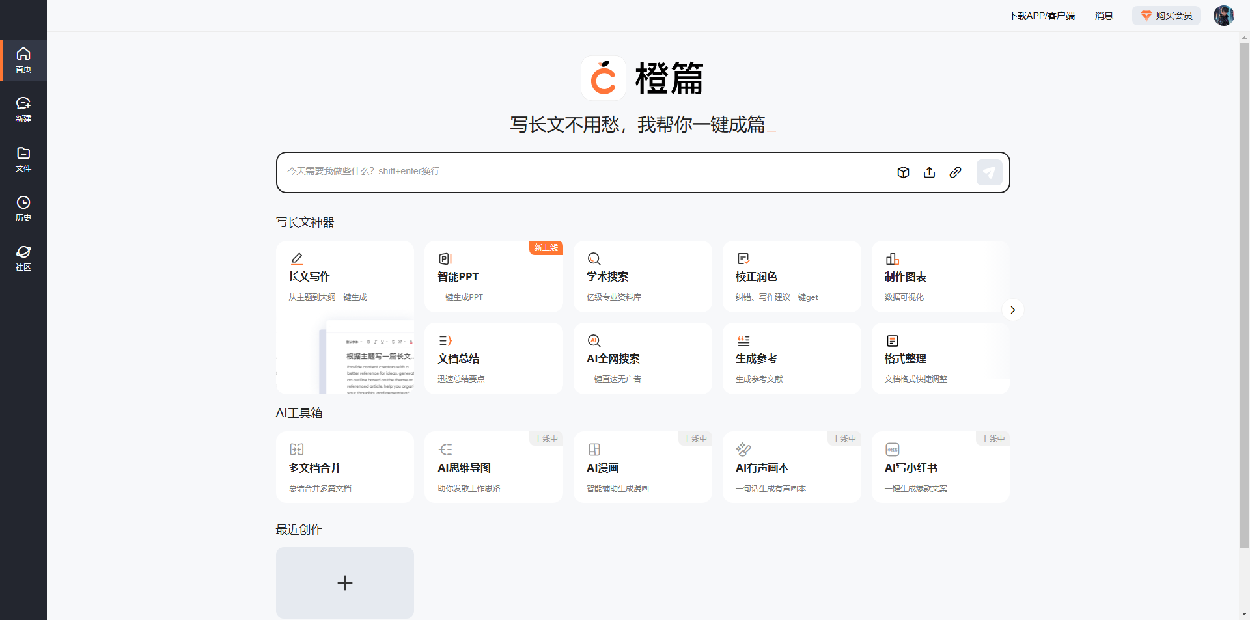Screen dimensions: 1250x620
Task: Click the AI写小红书 icon
Action: tap(892, 449)
